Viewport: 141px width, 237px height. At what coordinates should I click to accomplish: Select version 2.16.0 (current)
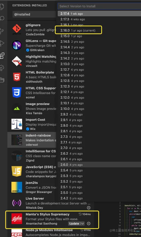tap(99, 30)
